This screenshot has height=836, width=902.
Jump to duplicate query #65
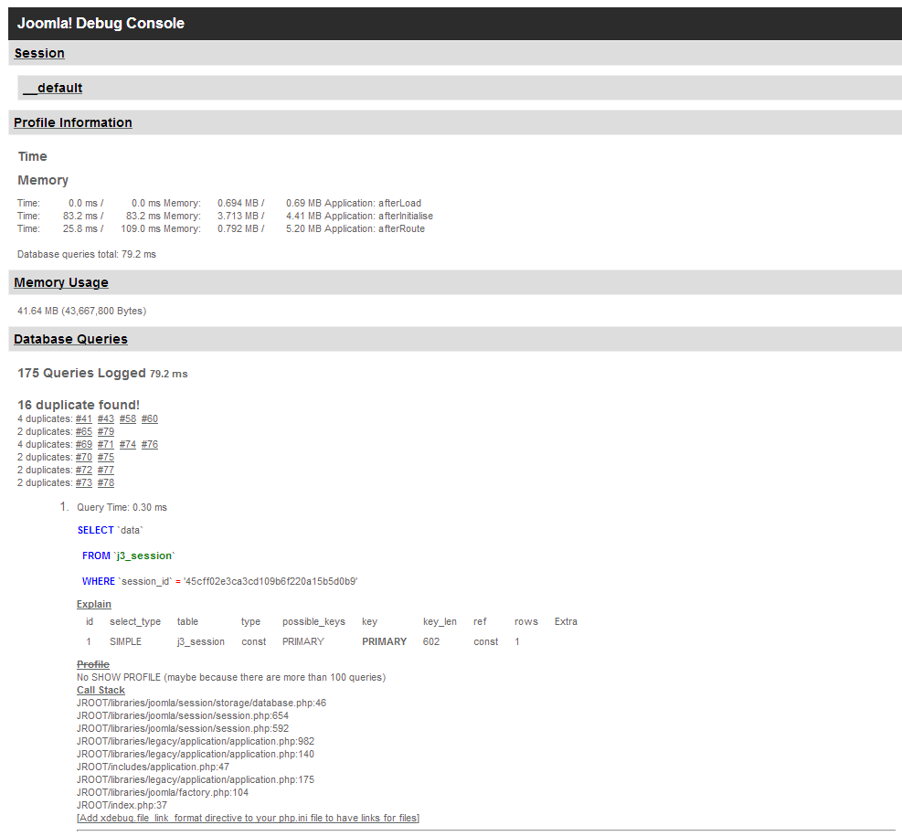pyautogui.click(x=83, y=432)
